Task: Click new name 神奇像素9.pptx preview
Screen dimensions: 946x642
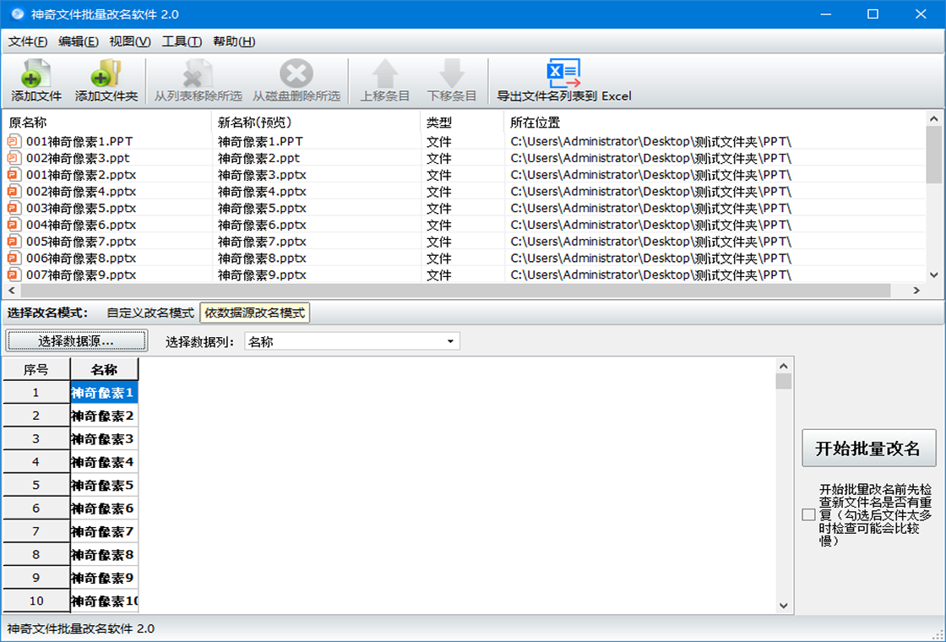Action: (262, 275)
